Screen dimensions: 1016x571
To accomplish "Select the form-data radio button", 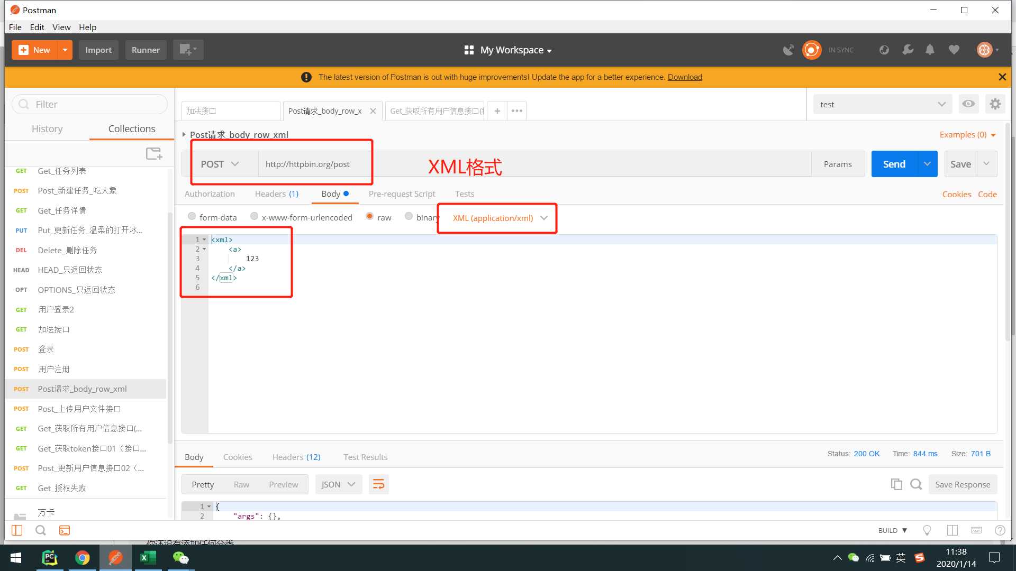I will click(x=192, y=216).
